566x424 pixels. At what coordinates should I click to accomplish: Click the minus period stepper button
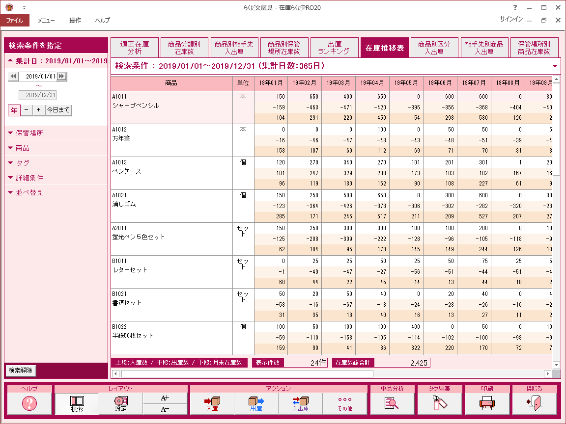coord(27,110)
